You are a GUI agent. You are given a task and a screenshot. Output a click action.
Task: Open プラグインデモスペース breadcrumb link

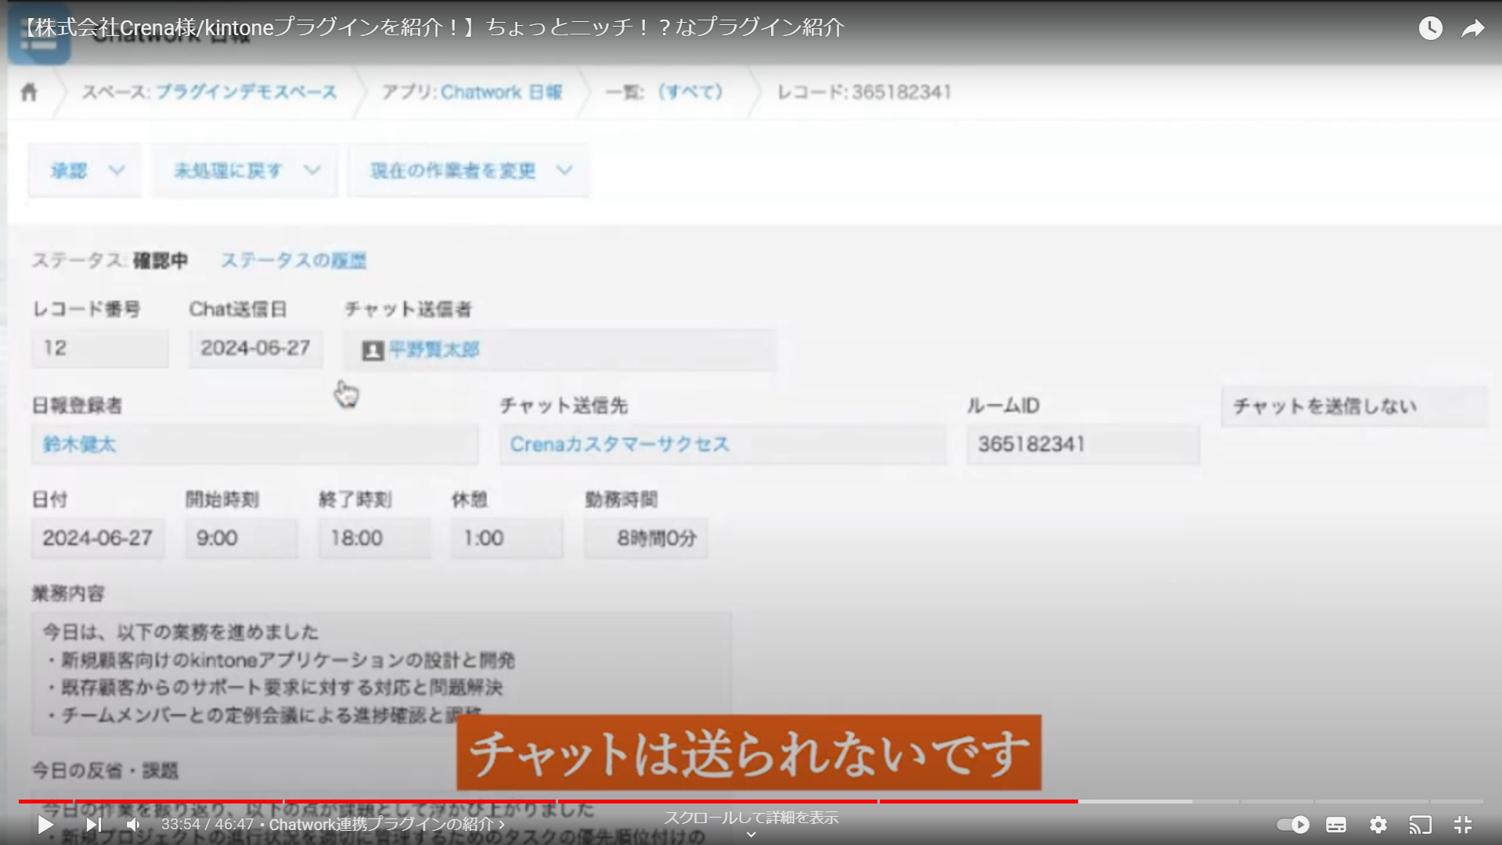(x=247, y=92)
